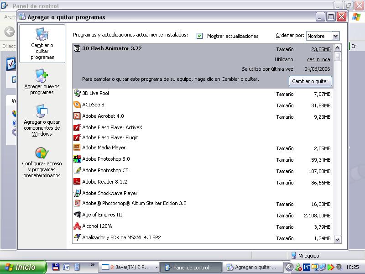Switch to Panel de control taskbar item
The width and height of the screenshot is (365, 274).
(x=191, y=268)
